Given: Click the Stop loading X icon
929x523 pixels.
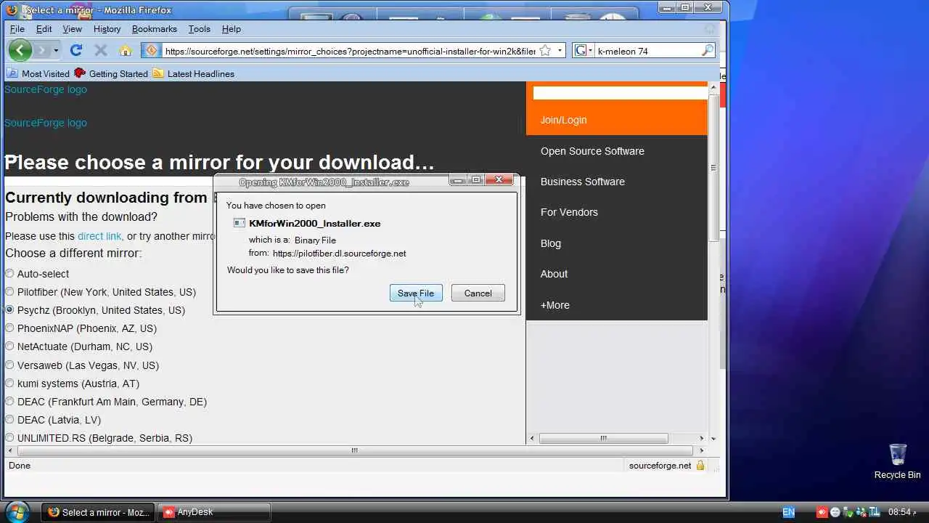Looking at the screenshot, I should click(x=101, y=50).
